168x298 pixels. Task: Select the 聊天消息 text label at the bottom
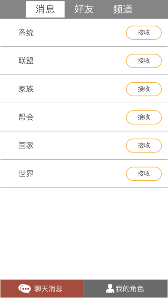click(x=48, y=289)
